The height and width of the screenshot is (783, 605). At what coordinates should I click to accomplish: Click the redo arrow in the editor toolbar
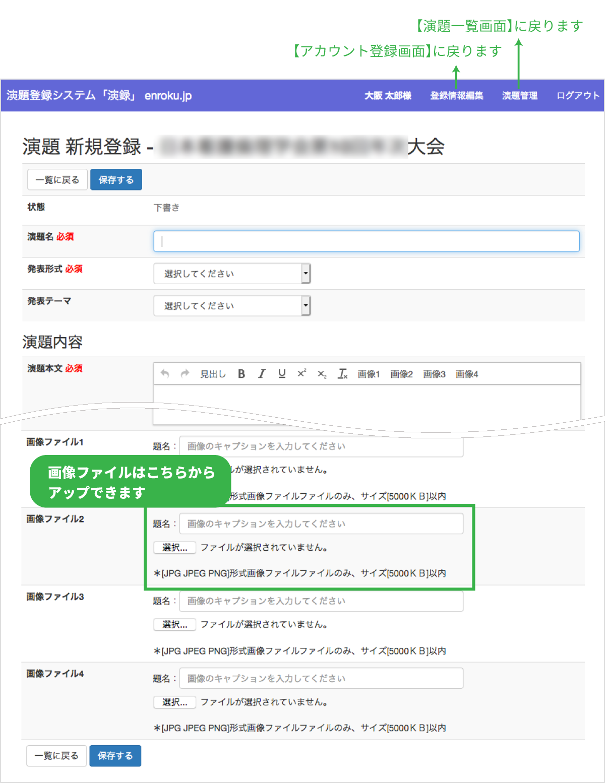[x=185, y=373]
